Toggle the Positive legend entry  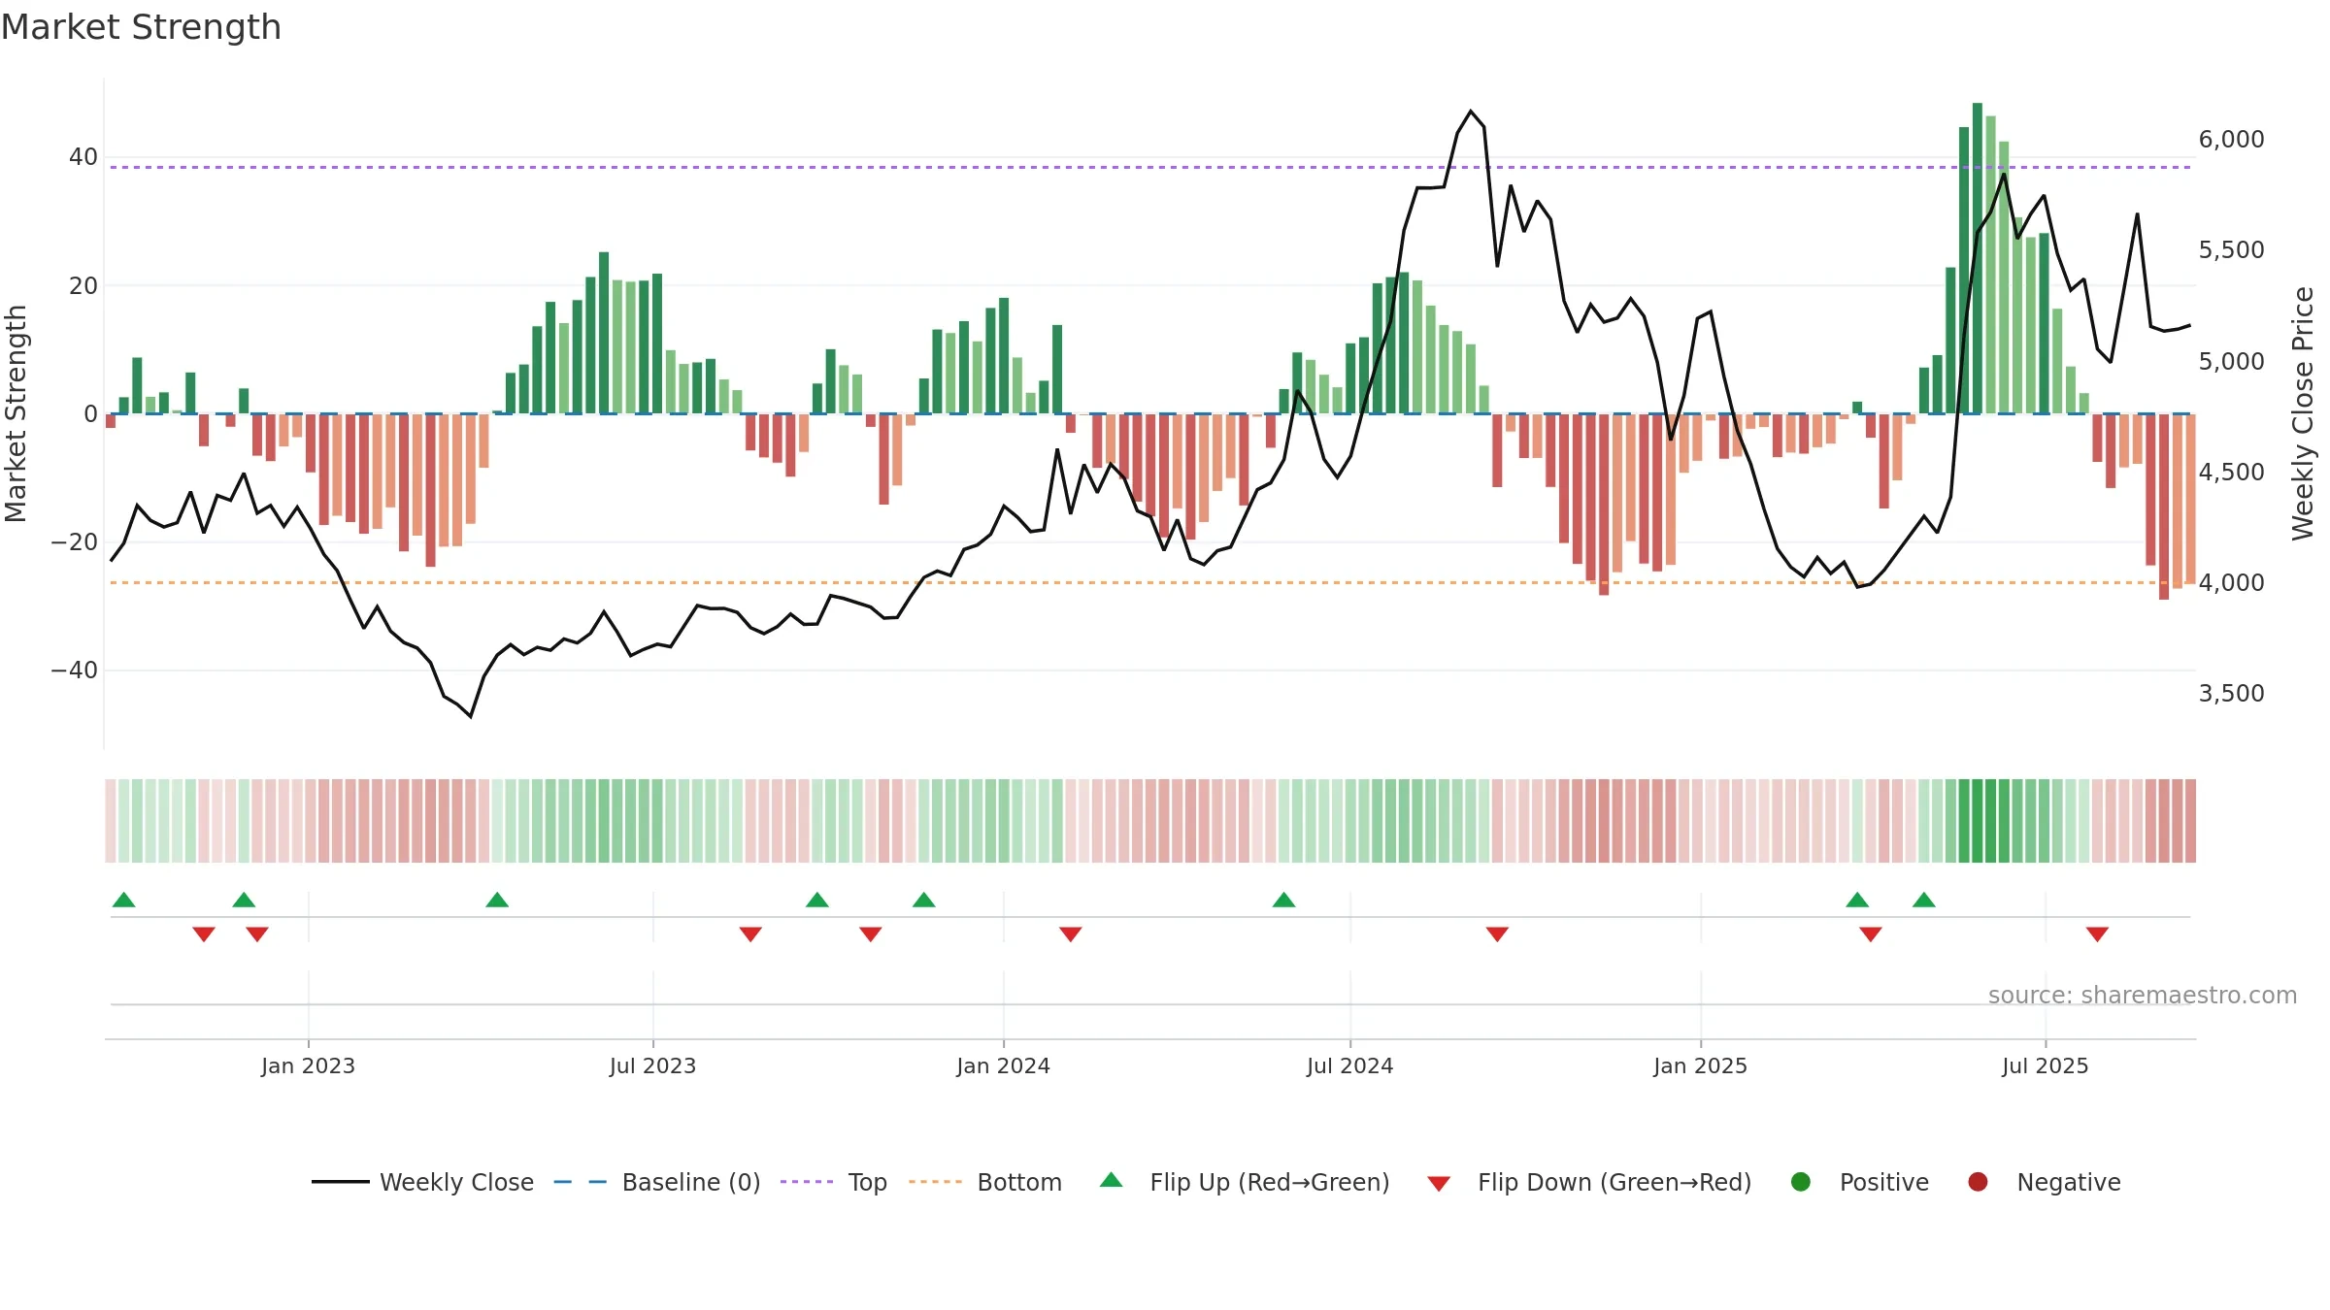click(1859, 1182)
